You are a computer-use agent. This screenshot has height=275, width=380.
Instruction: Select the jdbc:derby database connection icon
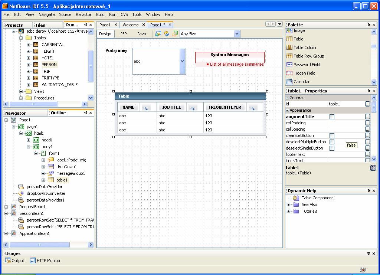click(x=21, y=31)
